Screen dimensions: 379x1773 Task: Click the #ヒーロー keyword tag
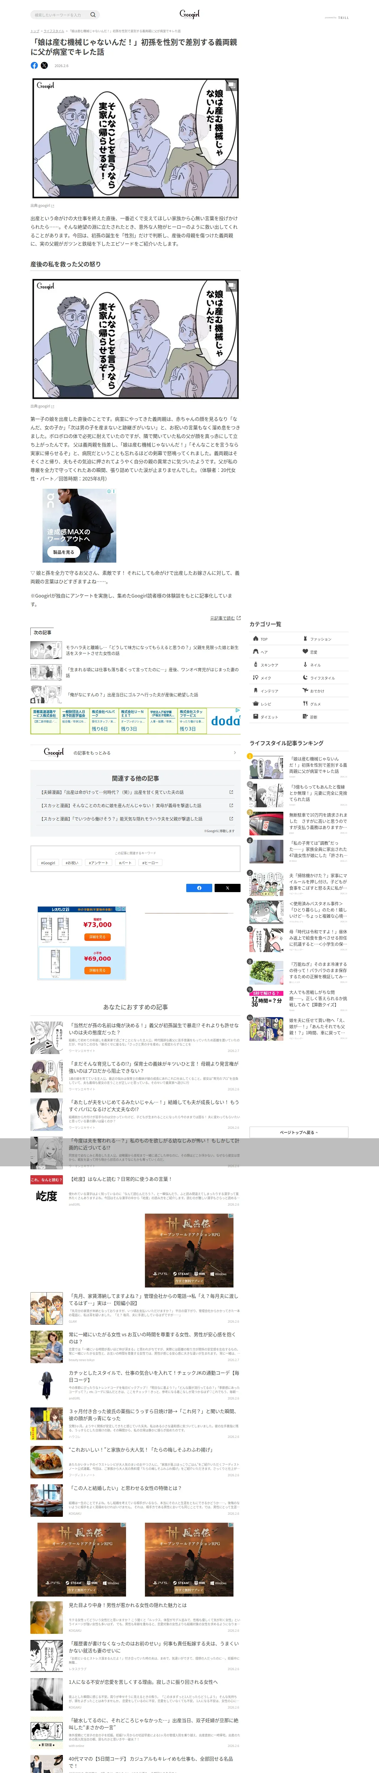coord(150,862)
